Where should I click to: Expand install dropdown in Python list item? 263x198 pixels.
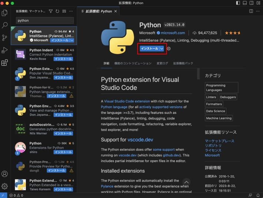(x=72, y=40)
